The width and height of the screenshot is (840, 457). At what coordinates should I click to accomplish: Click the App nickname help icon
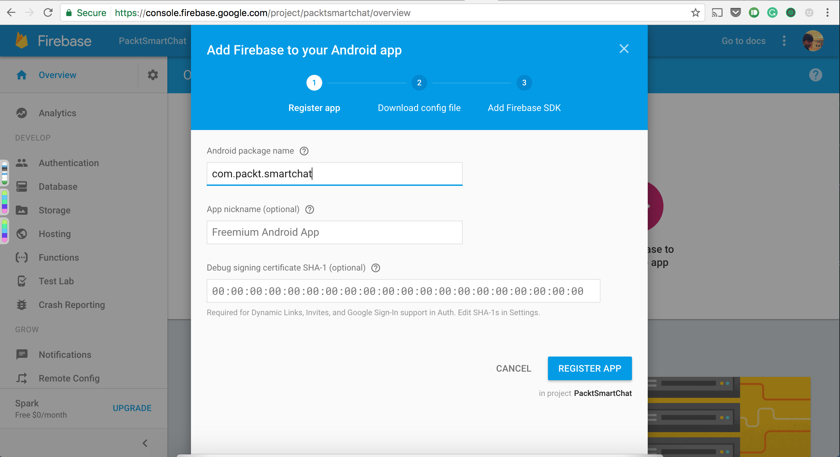click(310, 209)
